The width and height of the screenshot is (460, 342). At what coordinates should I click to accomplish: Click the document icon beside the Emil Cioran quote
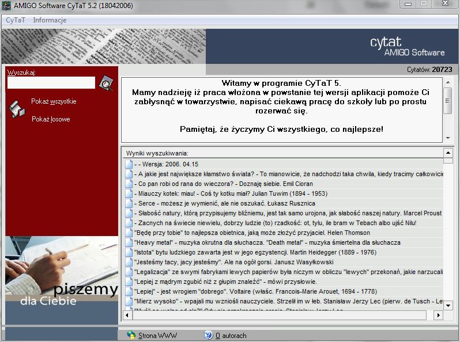tap(129, 184)
